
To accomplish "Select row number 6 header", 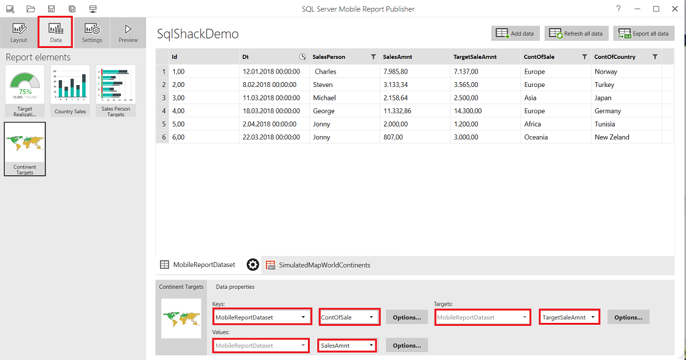I will [163, 137].
